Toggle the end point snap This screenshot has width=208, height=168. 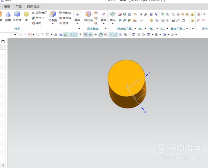(x=71, y=35)
